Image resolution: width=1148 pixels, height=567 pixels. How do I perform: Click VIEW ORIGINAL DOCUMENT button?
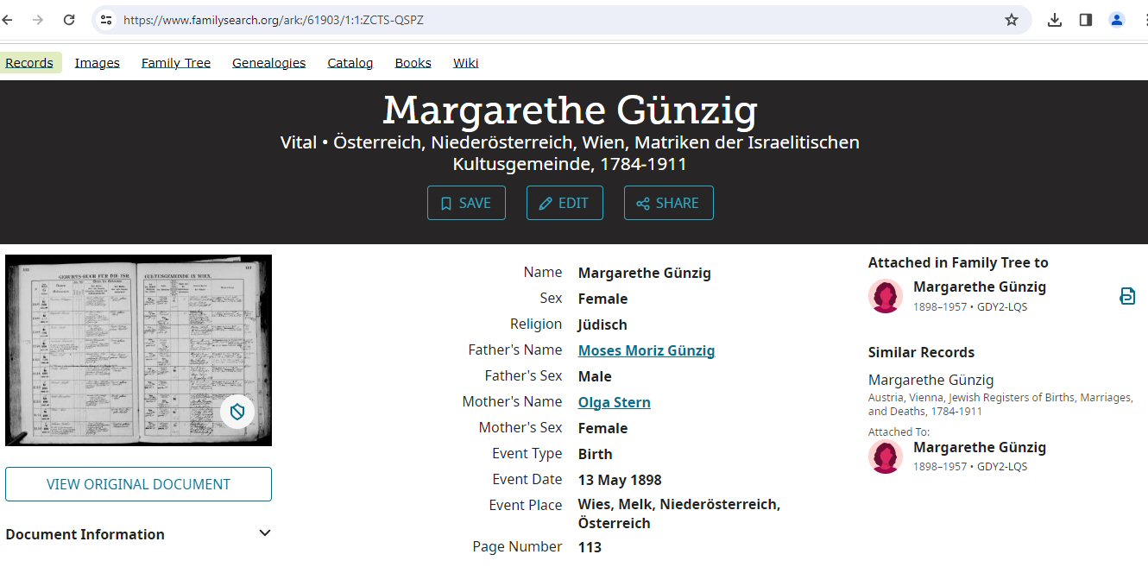point(138,484)
